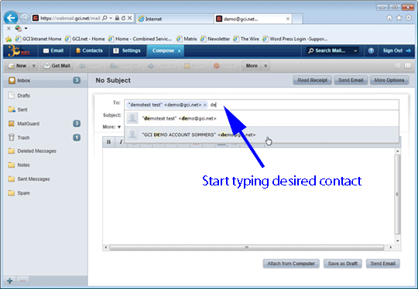Click horizontal scrollbar in message body
Screen dimensions: 418x289
[247, 247]
